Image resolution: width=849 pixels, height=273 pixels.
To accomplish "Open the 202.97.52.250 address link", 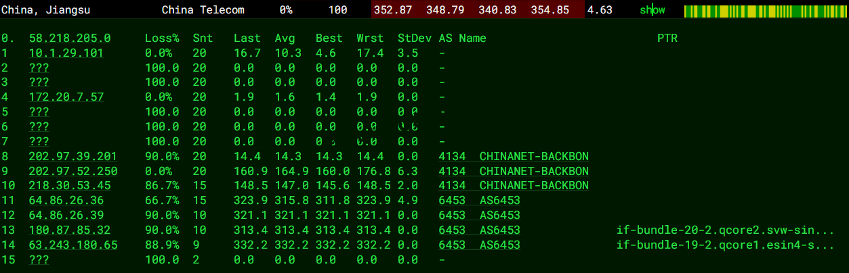I will [73, 171].
